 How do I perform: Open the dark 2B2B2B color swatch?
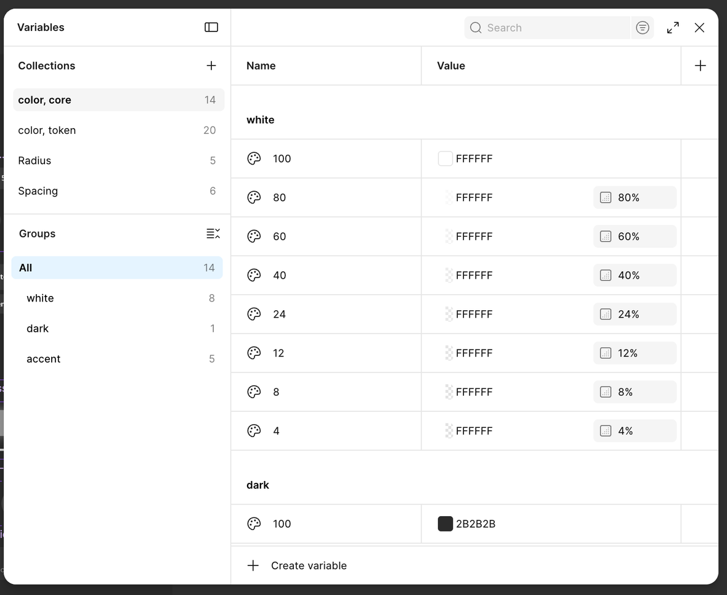point(445,523)
